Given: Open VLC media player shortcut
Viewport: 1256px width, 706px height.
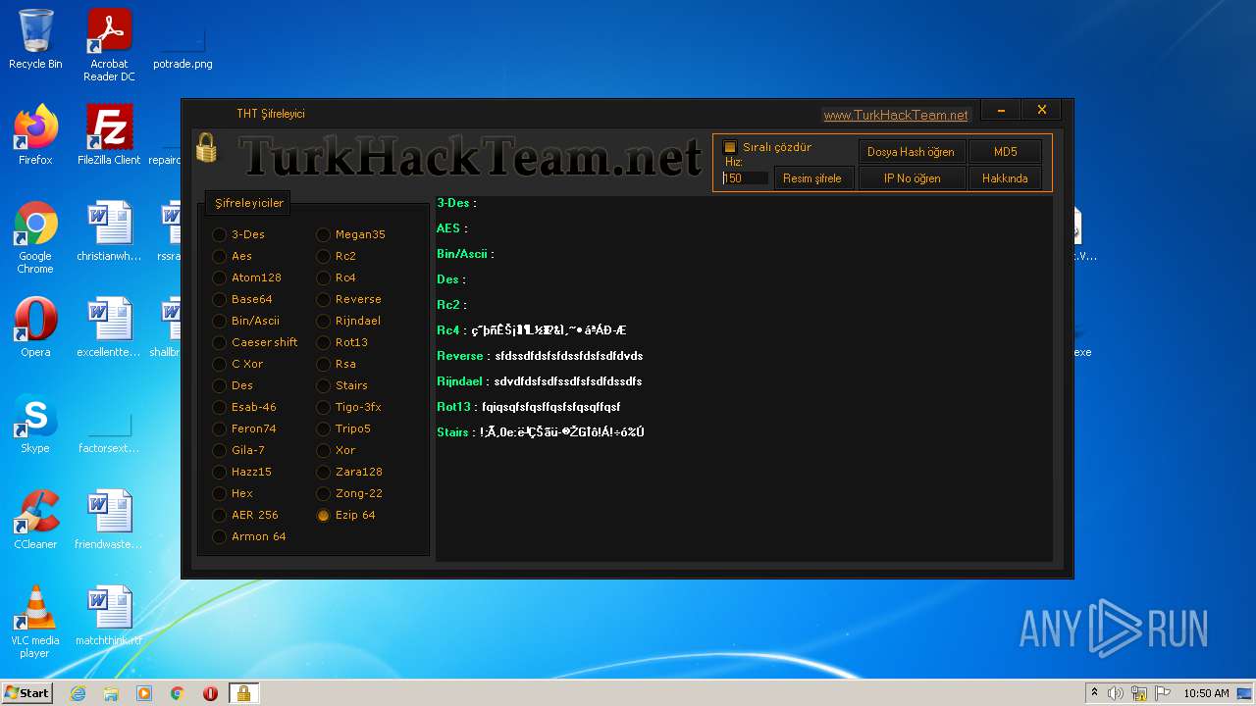Looking at the screenshot, I should click(35, 622).
